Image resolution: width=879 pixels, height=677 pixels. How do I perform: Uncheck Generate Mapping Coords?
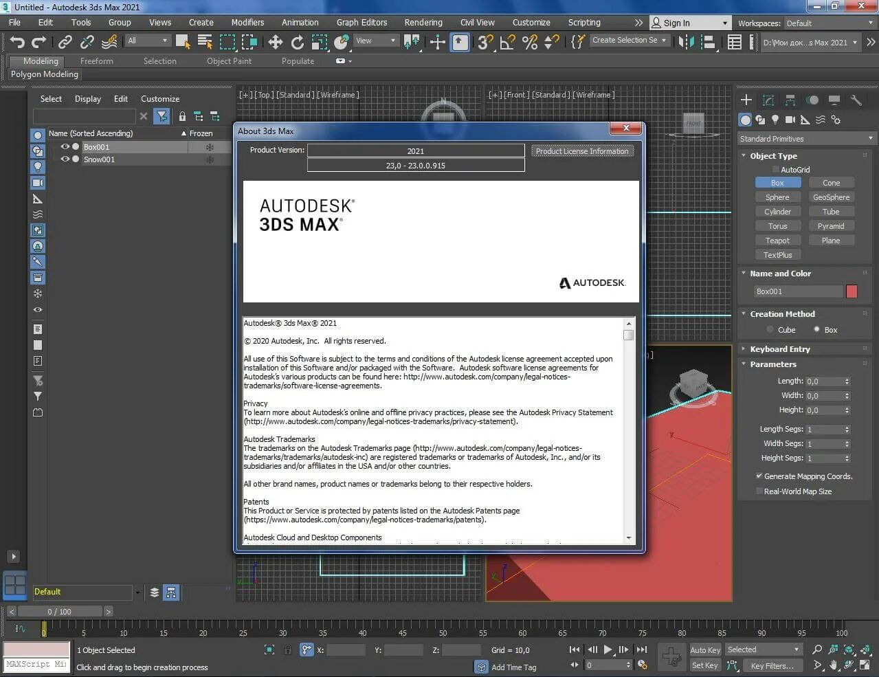[x=759, y=476]
